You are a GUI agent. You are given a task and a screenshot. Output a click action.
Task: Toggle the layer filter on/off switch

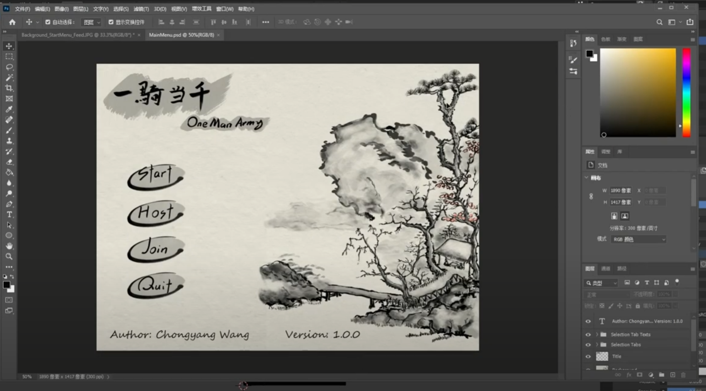(x=677, y=282)
